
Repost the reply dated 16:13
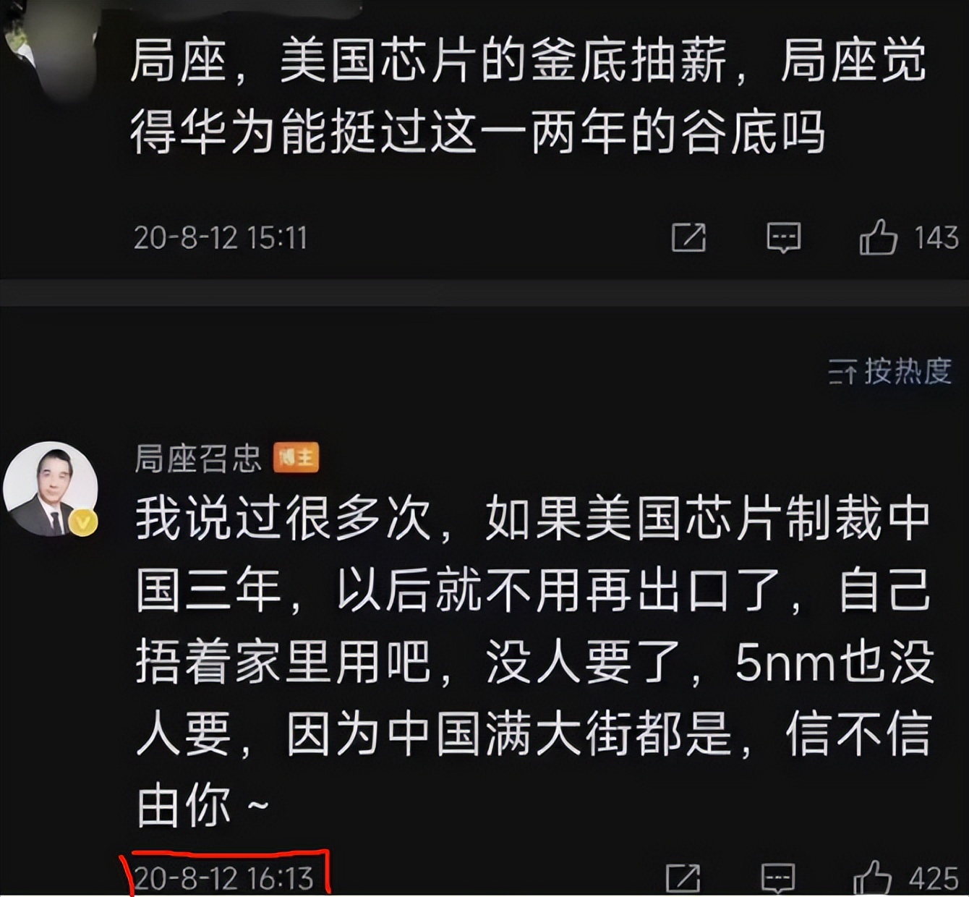click(683, 878)
